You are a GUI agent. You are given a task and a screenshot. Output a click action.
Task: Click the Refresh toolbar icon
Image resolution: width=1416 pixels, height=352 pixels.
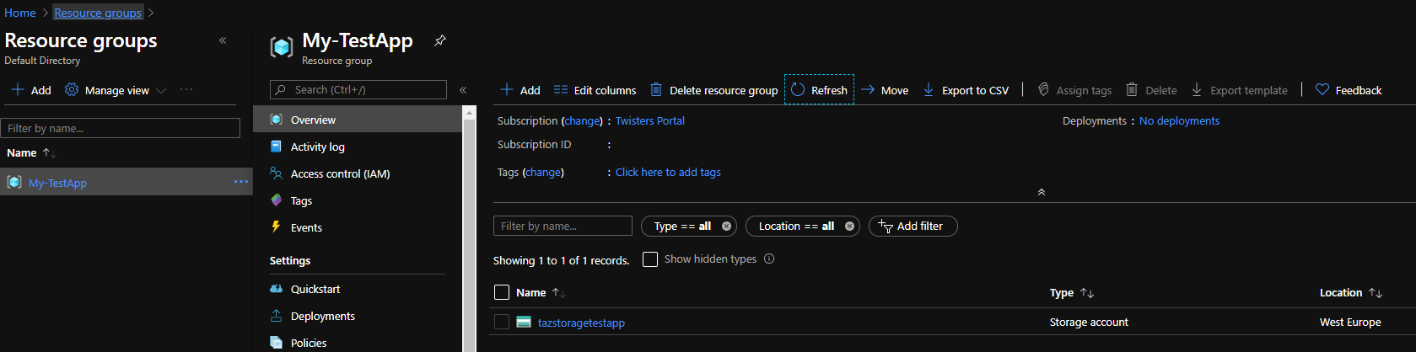(x=798, y=90)
